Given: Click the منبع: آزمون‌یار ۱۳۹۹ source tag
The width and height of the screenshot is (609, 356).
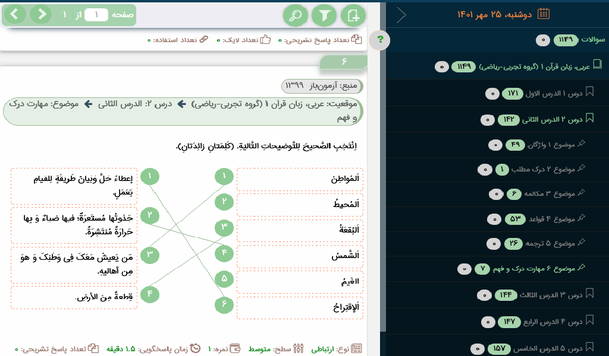Looking at the screenshot, I should point(322,85).
